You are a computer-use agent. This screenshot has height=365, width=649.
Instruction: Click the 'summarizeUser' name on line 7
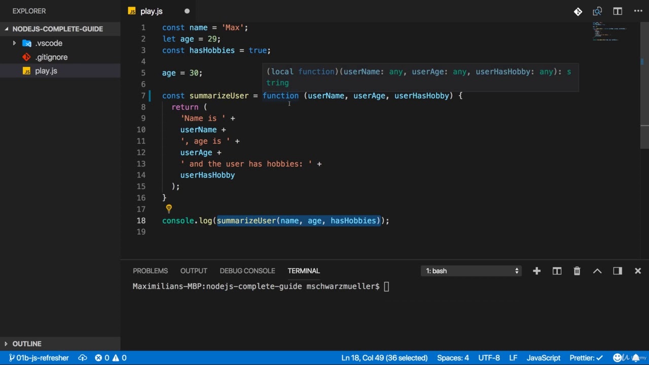(219, 95)
